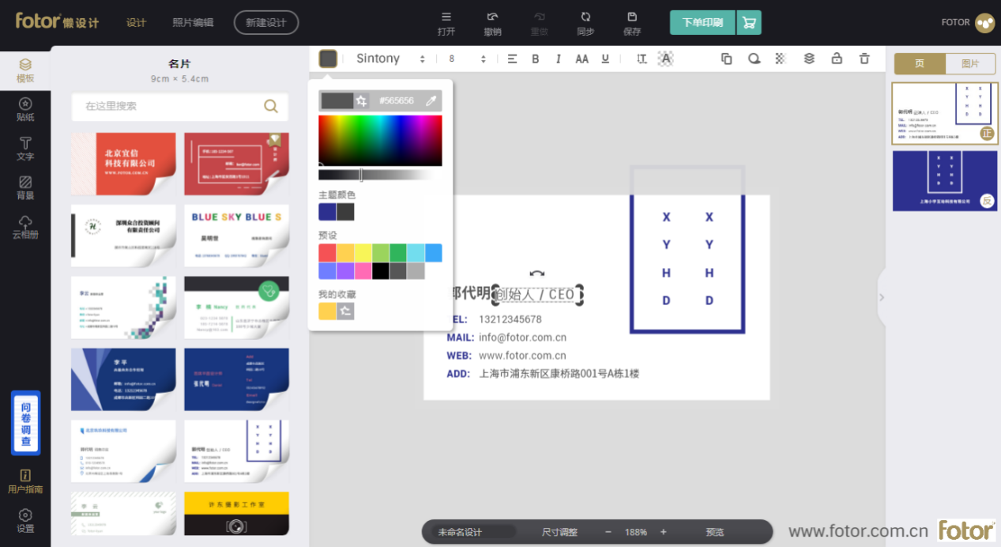Open the layers order icon

(809, 58)
